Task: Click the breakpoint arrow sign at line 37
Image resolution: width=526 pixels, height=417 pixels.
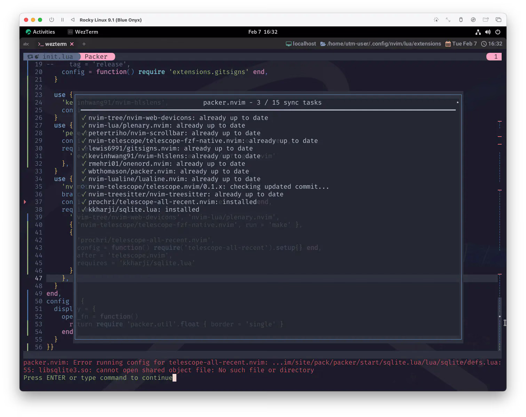Action: coord(25,202)
